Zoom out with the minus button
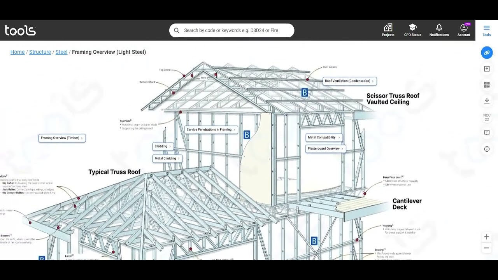 click(487, 248)
